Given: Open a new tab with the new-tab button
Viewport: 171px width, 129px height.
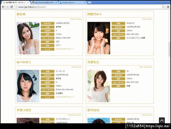Looking at the screenshot, I should click(89, 2).
